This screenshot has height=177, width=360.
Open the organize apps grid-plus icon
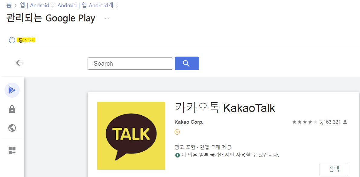click(x=12, y=151)
